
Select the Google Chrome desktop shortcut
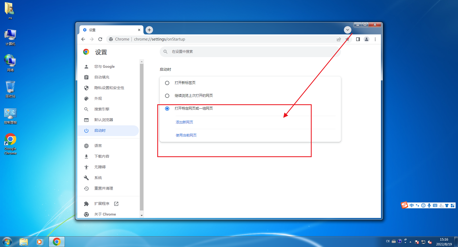pyautogui.click(x=10, y=144)
